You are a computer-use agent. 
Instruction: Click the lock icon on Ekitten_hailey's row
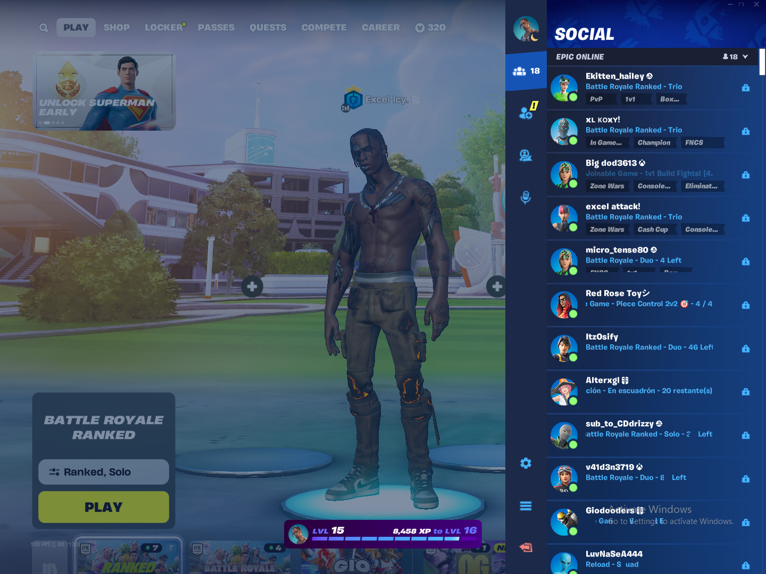[x=746, y=88]
